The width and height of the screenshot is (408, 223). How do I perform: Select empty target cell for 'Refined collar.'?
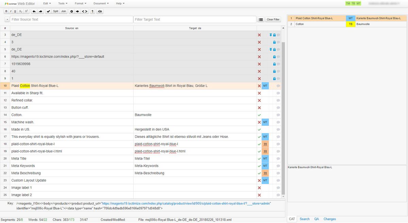(x=195, y=100)
